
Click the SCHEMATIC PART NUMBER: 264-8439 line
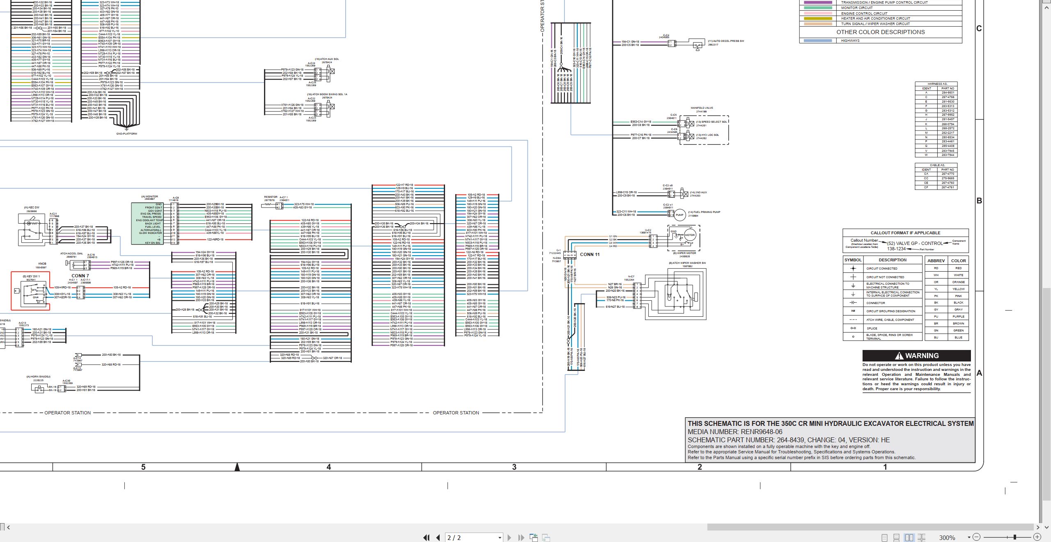(789, 440)
